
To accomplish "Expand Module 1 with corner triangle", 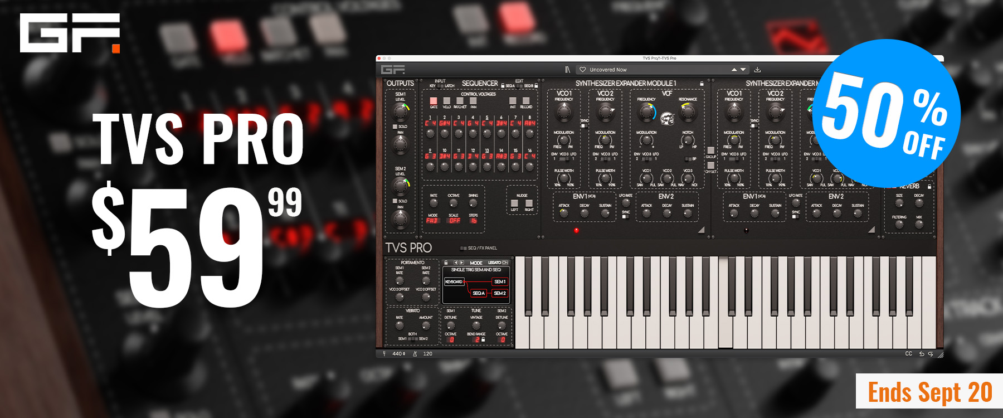I will [701, 229].
